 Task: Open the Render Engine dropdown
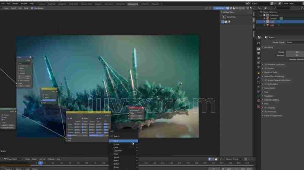(x=295, y=42)
